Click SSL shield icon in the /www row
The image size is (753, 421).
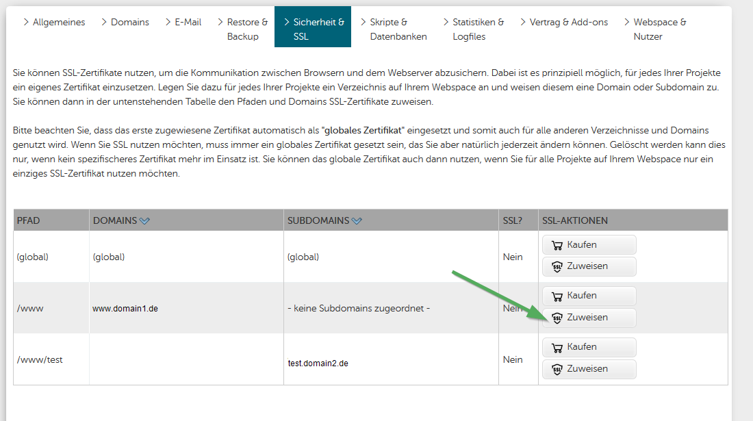[557, 318]
